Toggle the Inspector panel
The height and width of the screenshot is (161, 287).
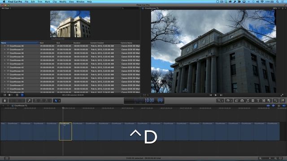pyautogui.click(x=276, y=101)
